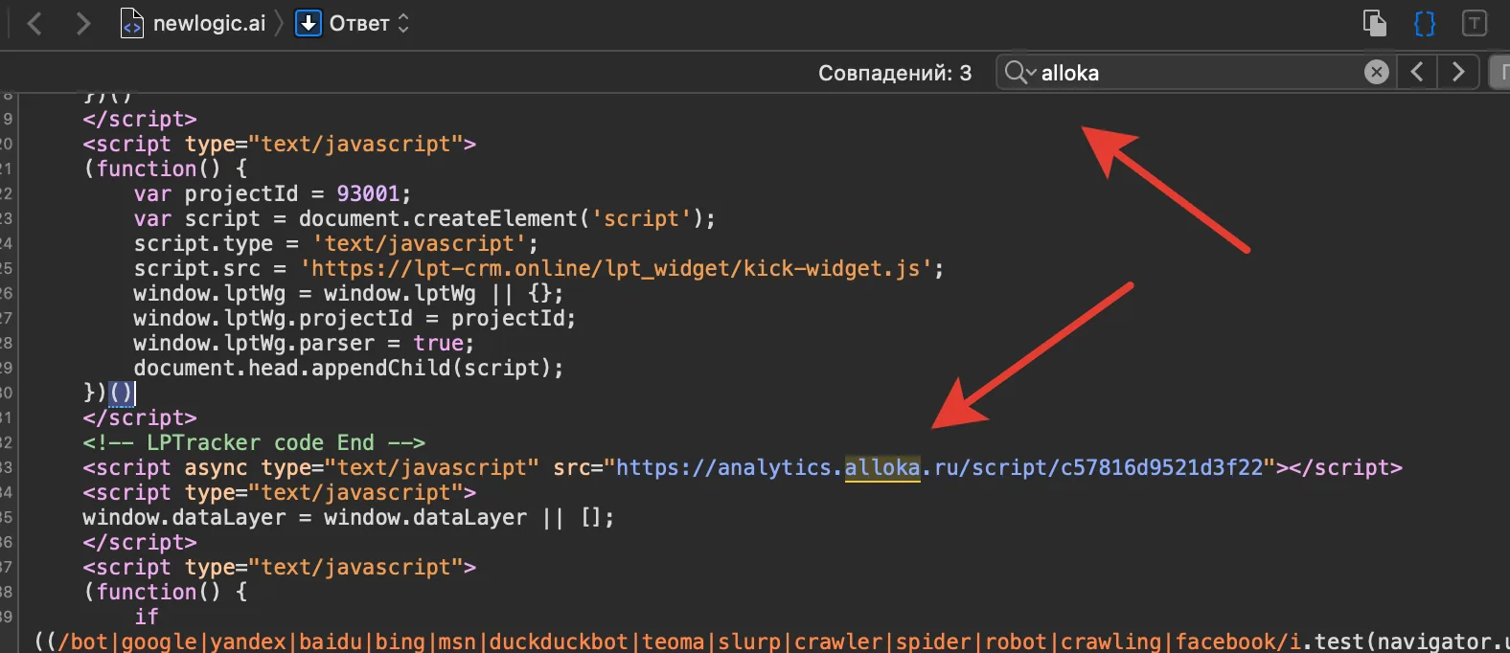
Task: Go forward with the right navigation arrow
Action: pyautogui.click(x=83, y=23)
